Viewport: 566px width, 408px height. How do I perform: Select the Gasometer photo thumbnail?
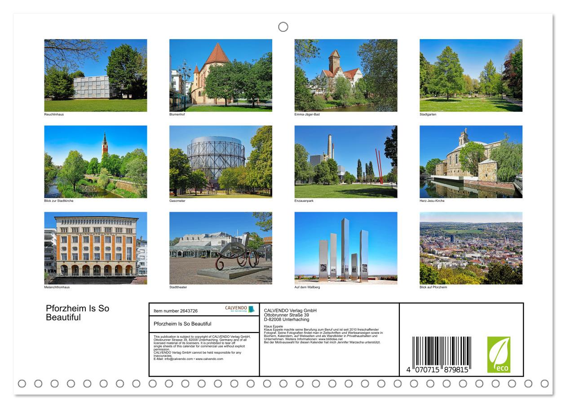[221, 162]
